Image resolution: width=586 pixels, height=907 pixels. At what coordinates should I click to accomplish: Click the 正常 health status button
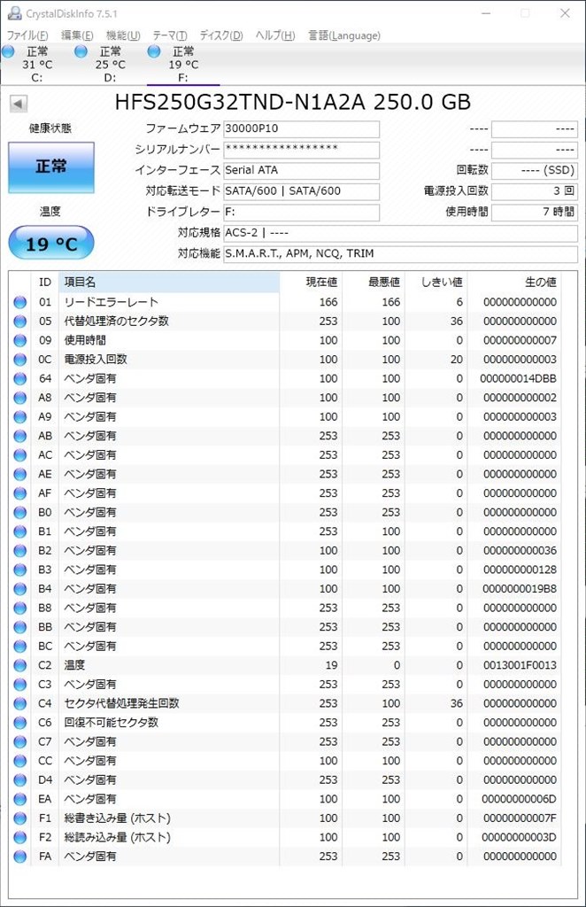click(x=50, y=167)
